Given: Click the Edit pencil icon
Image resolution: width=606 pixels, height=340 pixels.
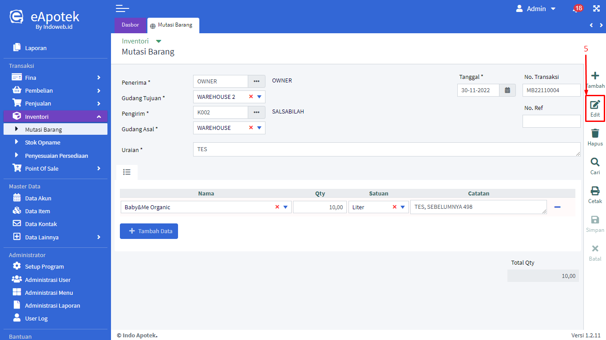Looking at the screenshot, I should [595, 105].
